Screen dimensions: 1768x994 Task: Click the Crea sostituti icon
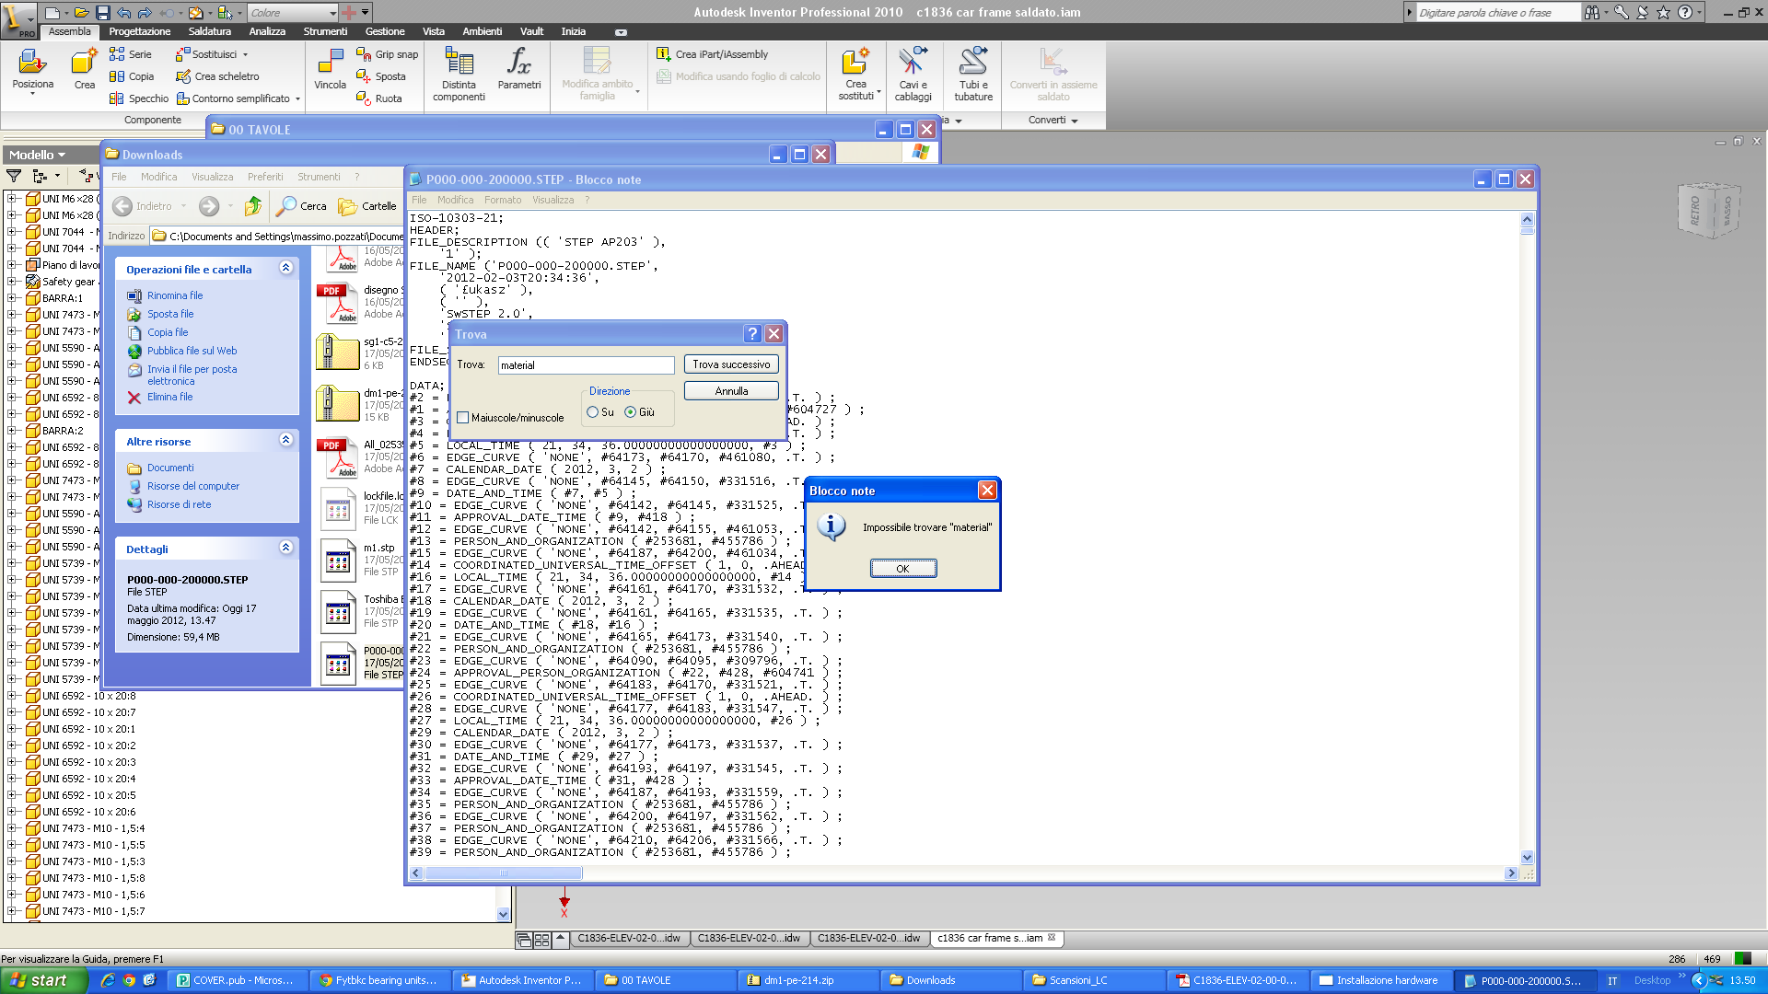click(855, 64)
